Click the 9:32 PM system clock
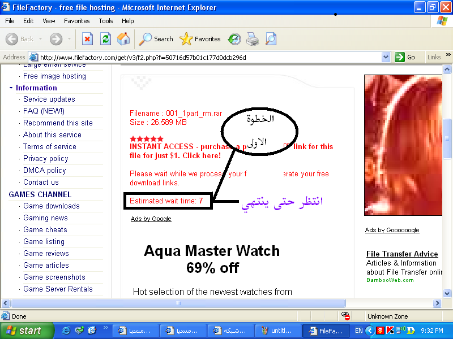The image size is (453, 339). [x=432, y=331]
